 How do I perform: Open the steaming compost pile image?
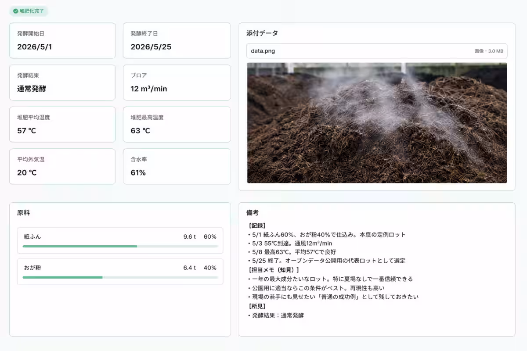click(x=377, y=123)
